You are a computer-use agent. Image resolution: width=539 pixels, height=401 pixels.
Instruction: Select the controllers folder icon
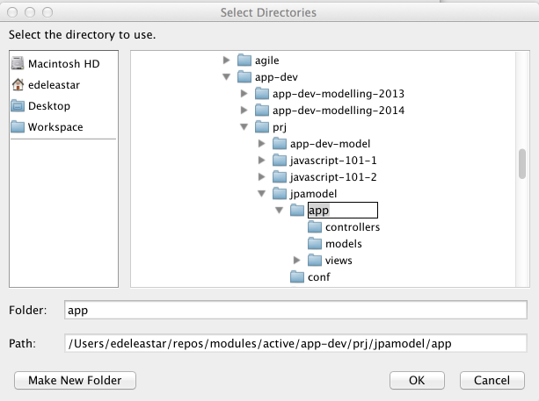pyautogui.click(x=315, y=226)
